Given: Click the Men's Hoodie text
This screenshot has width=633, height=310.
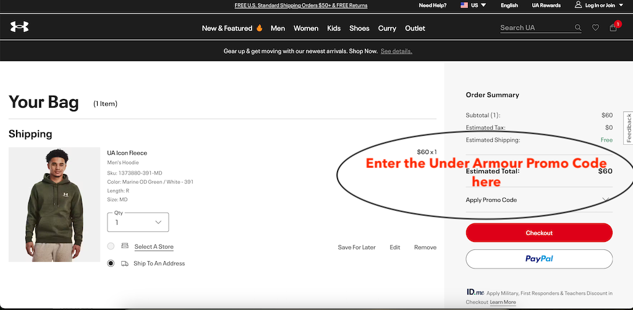Looking at the screenshot, I should point(123,163).
